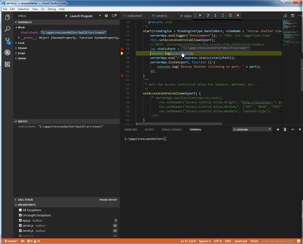This screenshot has width=303, height=244.
Task: Change line endings via CRLF
Action: click(228, 241)
